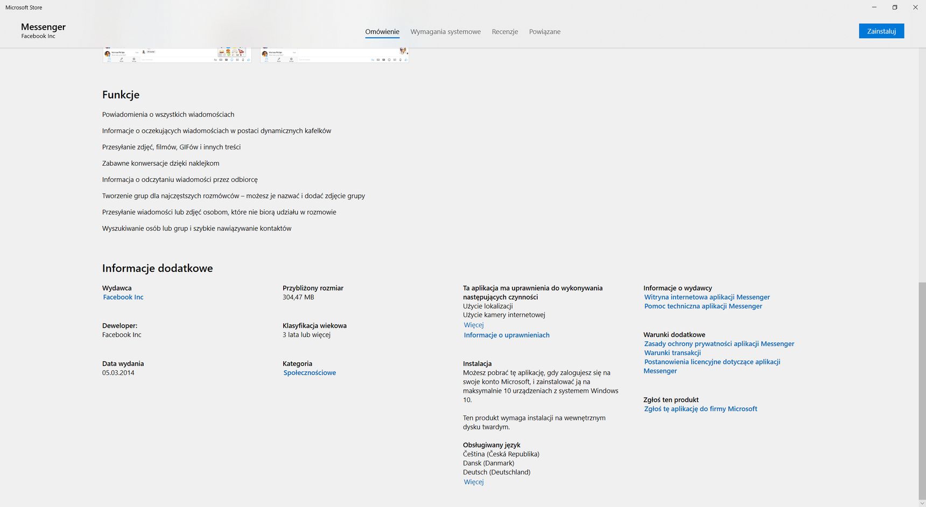Click the size value 304,47 MB
The image size is (926, 507).
point(298,297)
